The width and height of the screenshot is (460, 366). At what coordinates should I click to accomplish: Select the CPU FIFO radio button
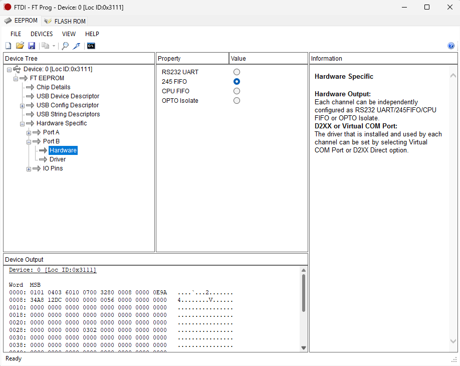click(x=237, y=91)
